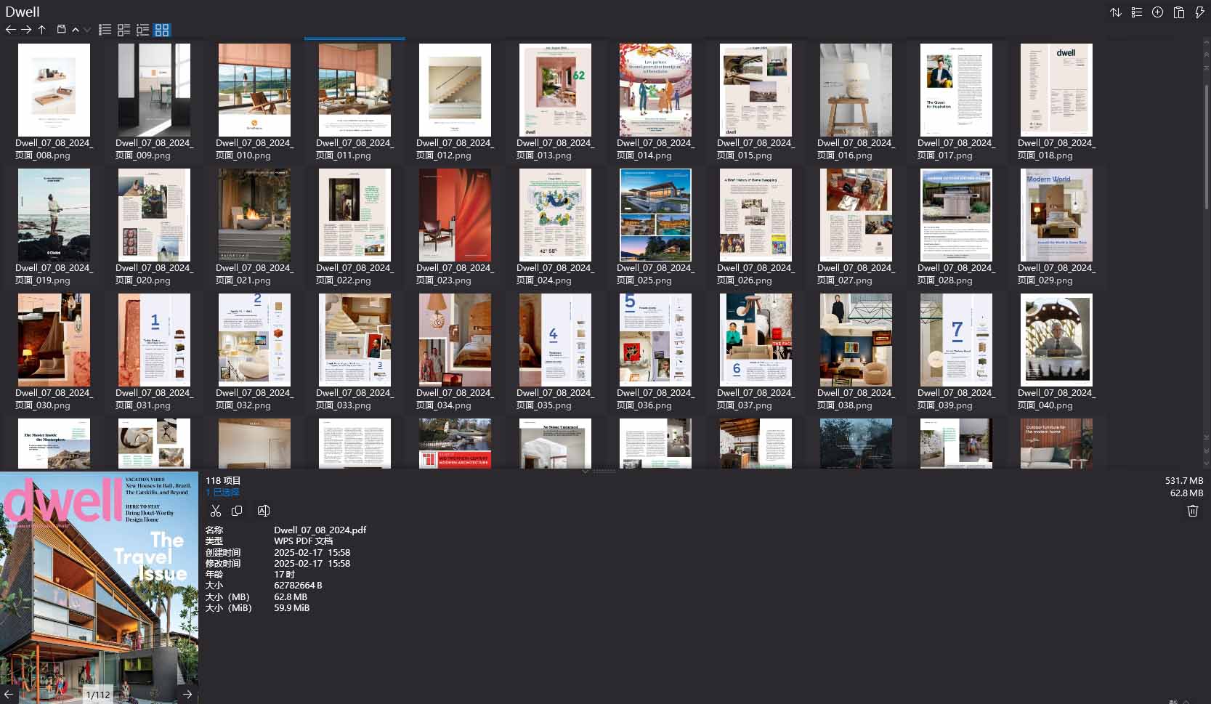The width and height of the screenshot is (1211, 704).
Task: Select thumbnail 页面_023.png
Action: pos(455,215)
